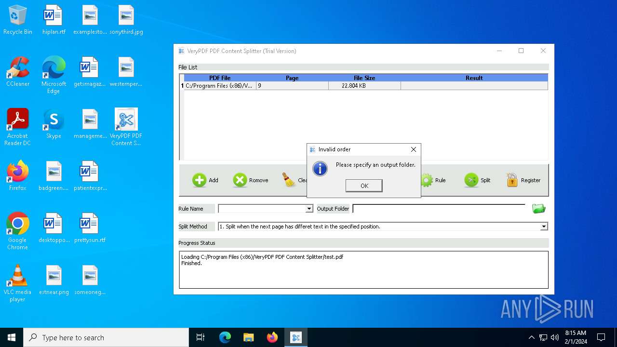Open Firefox from the taskbar
Image resolution: width=617 pixels, height=347 pixels.
pyautogui.click(x=272, y=337)
